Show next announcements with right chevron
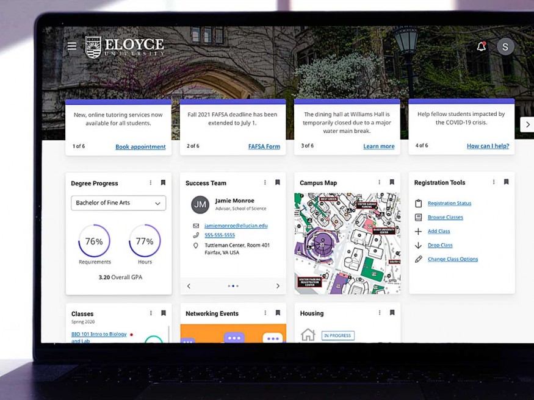Screen dimensions: 534x400 527,124
